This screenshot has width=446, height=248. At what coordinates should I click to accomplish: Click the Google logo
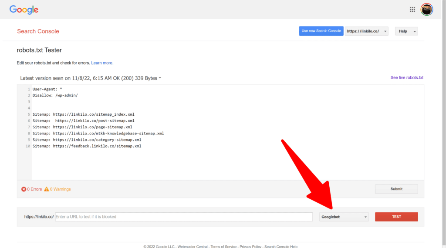24,10
